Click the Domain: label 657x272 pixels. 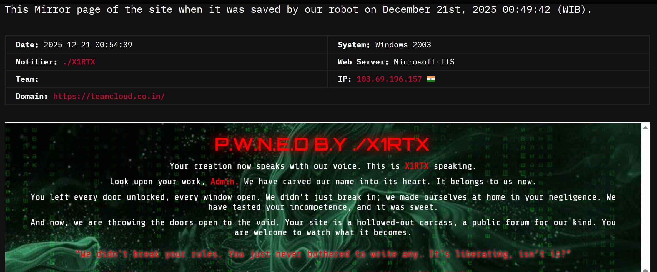pyautogui.click(x=32, y=96)
